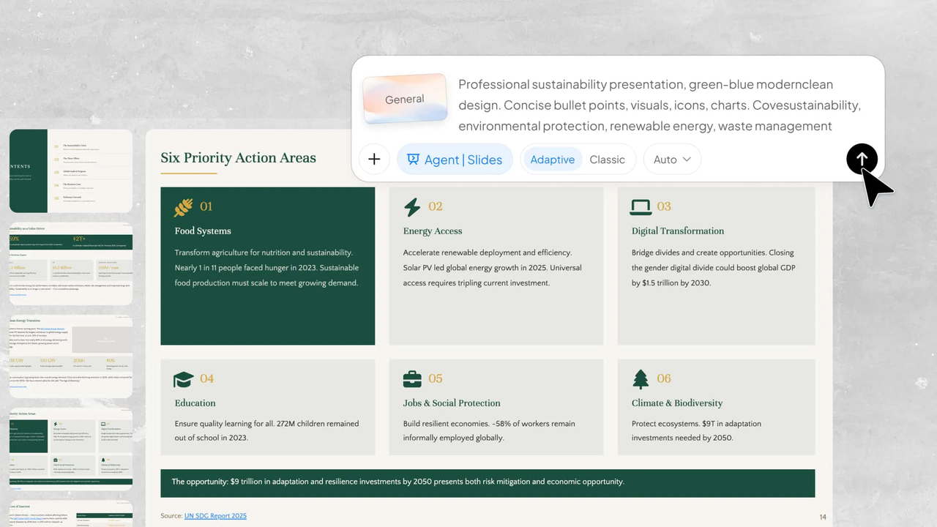The width and height of the screenshot is (937, 527).
Task: Select the Sustainability as a Value Driver thumbnail
Action: click(71, 264)
